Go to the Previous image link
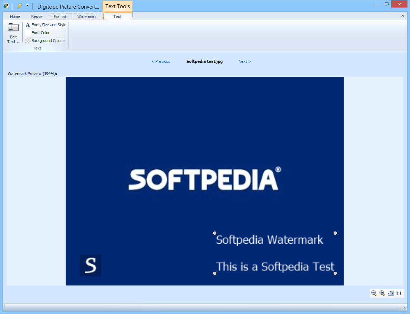This screenshot has width=410, height=314. (x=161, y=61)
